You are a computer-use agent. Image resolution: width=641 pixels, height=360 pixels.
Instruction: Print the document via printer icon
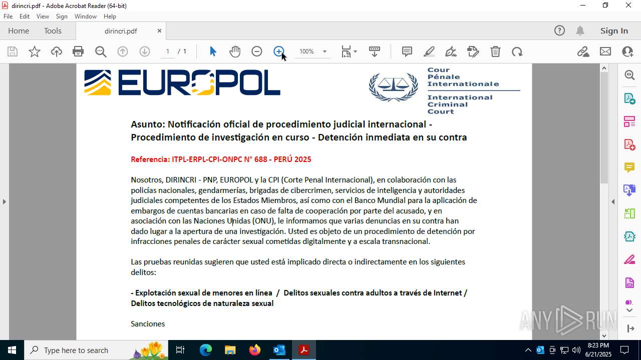tap(78, 51)
